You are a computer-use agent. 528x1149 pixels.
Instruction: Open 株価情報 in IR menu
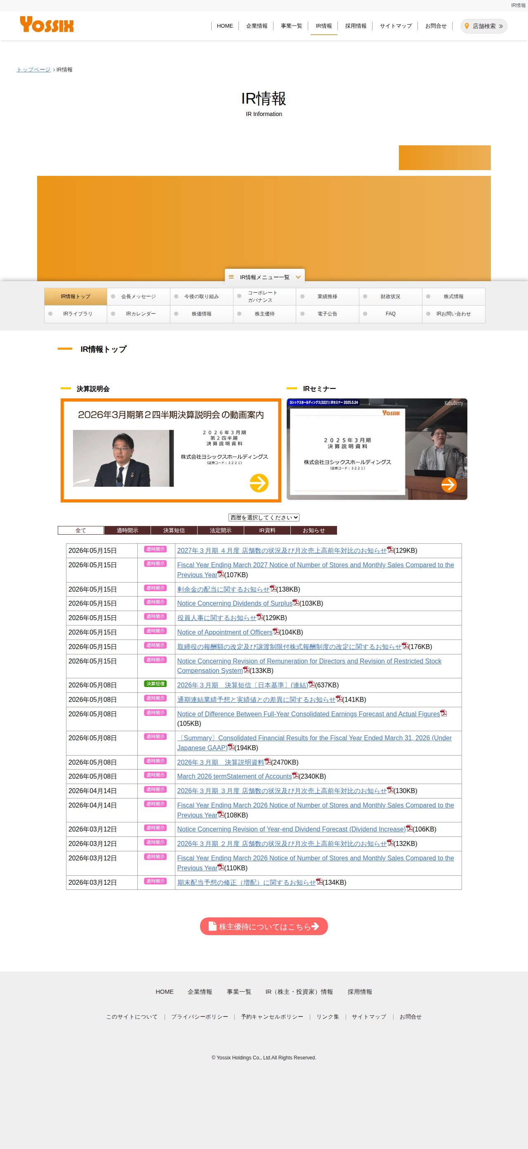[201, 314]
